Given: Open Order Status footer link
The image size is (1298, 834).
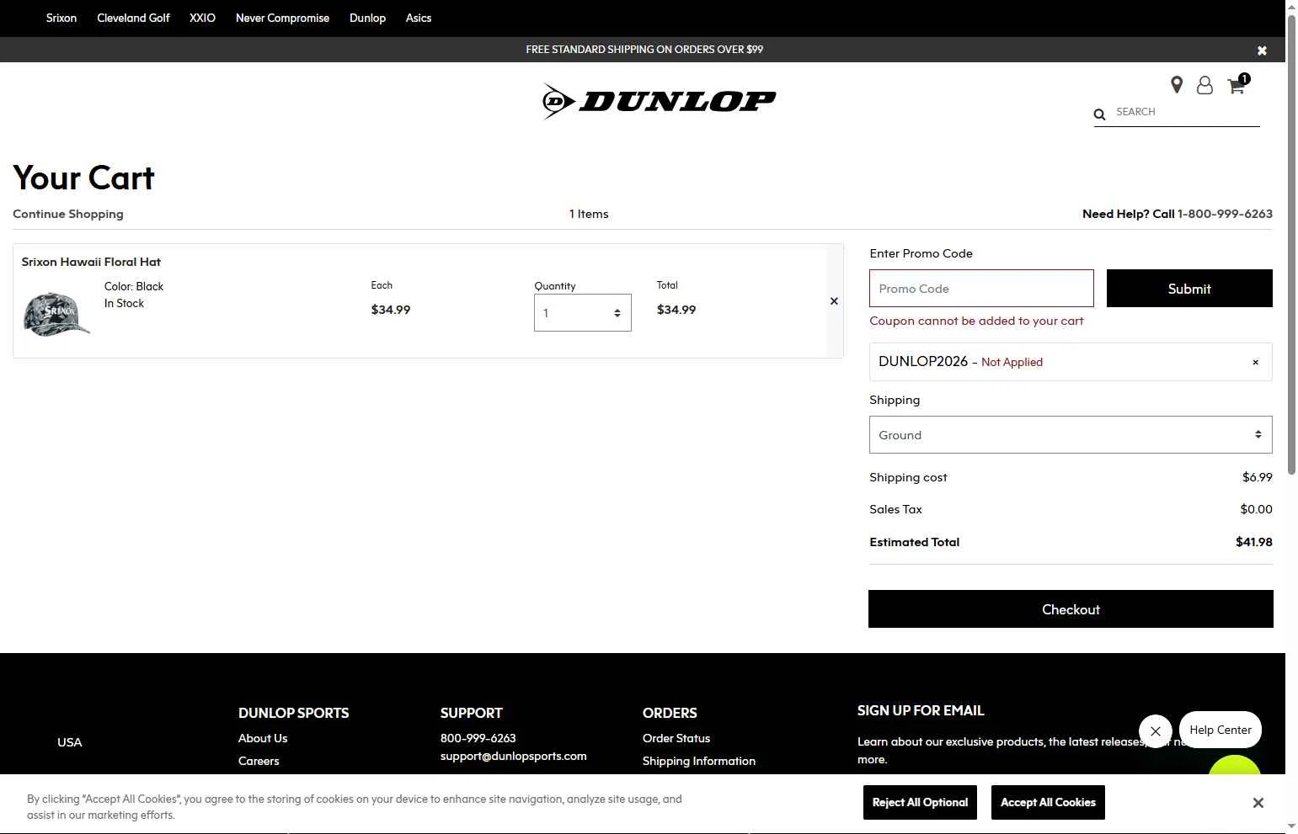Looking at the screenshot, I should [x=676, y=738].
